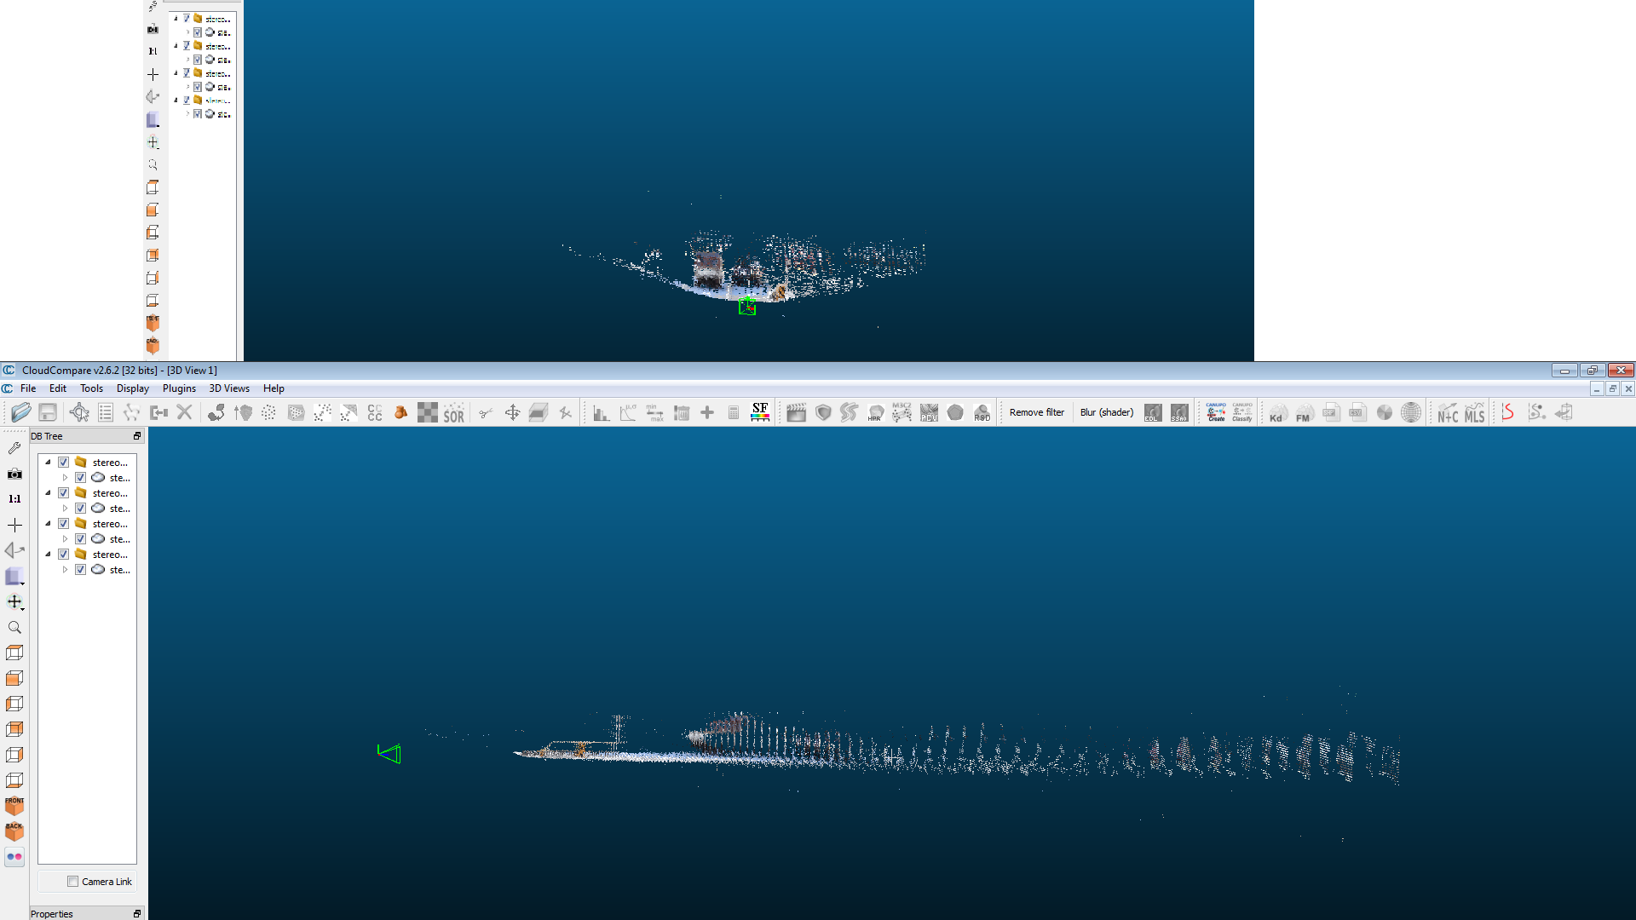This screenshot has width=1636, height=920.
Task: Open the SF scalar field colors icon
Action: click(x=760, y=412)
